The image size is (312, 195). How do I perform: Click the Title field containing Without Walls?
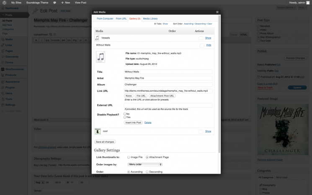click(x=168, y=72)
